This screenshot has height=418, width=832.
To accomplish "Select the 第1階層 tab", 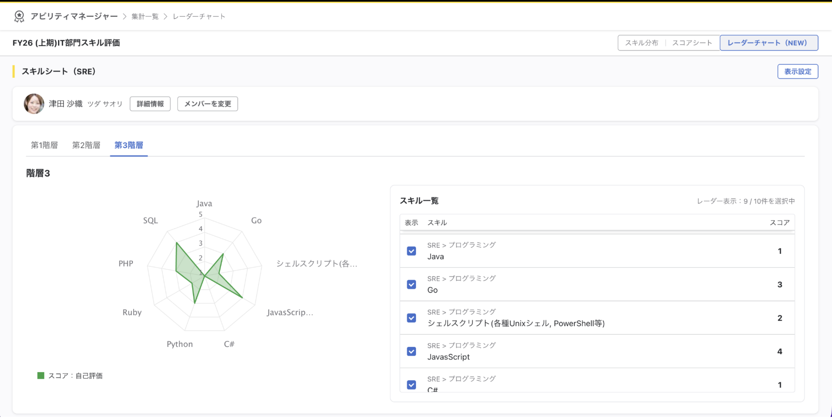I will click(x=44, y=145).
